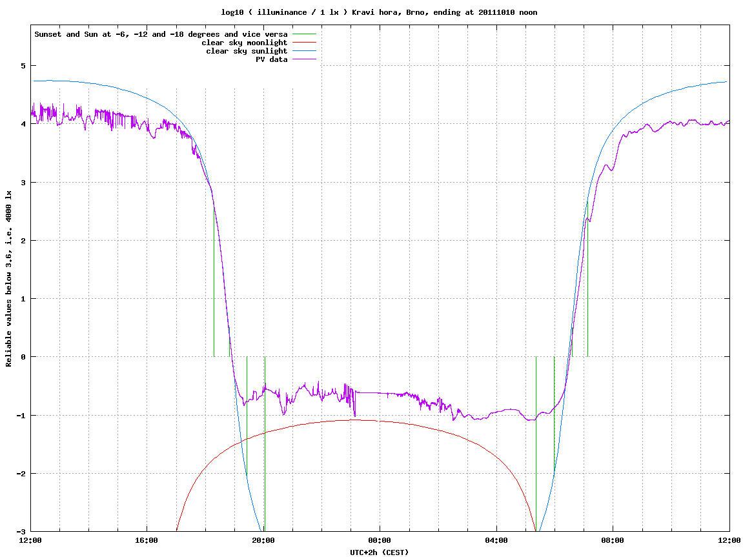Click the legend entry about Sunset and Sun degrees
Viewport: 743px width, 557px height.
click(x=161, y=34)
